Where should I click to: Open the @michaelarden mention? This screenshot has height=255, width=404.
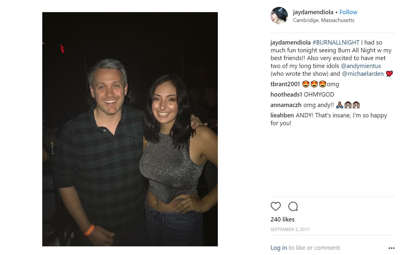point(363,74)
